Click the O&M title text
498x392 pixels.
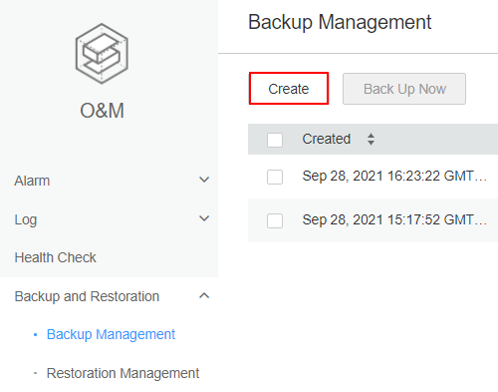[x=102, y=111]
